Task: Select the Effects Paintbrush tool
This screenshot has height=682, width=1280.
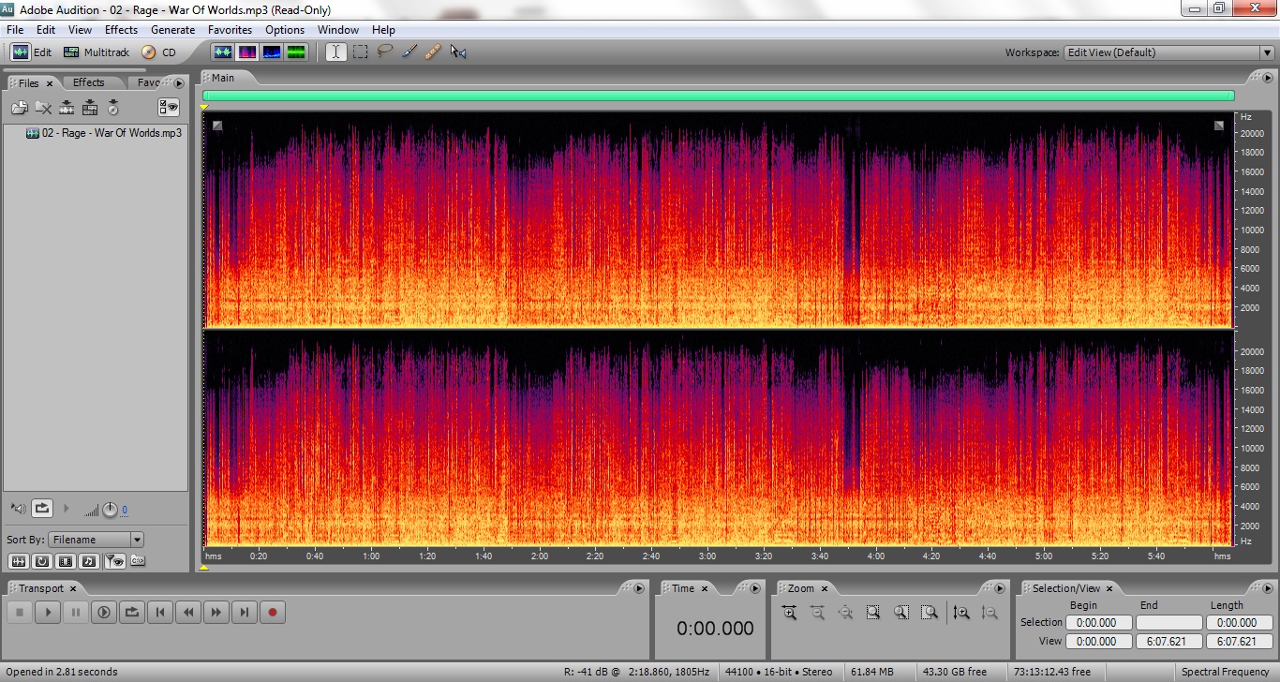Action: [x=409, y=52]
